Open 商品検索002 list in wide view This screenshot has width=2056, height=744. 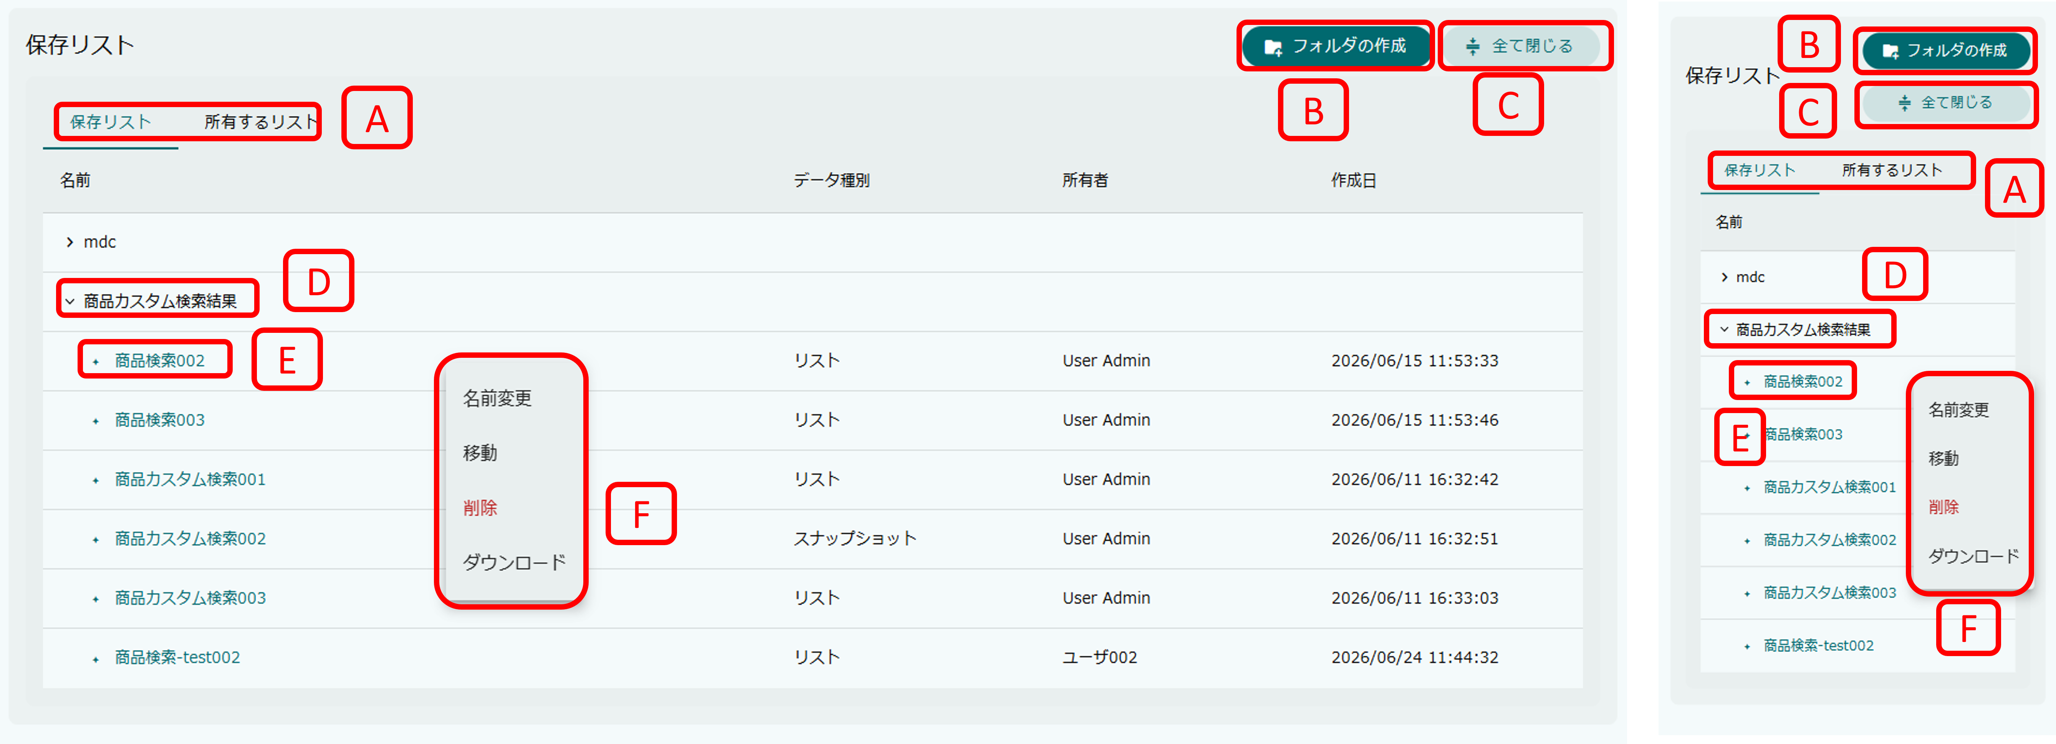[x=160, y=361]
